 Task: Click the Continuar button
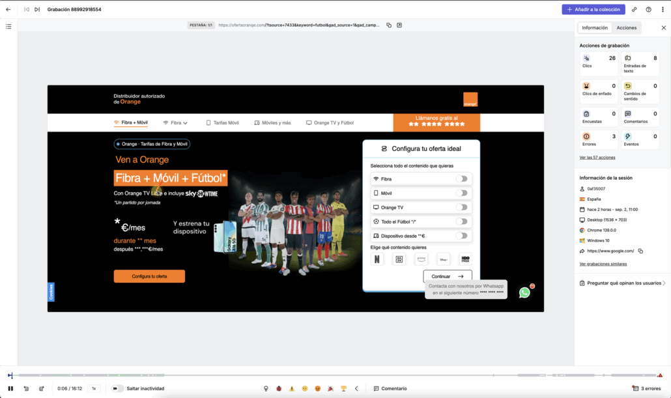pyautogui.click(x=448, y=276)
